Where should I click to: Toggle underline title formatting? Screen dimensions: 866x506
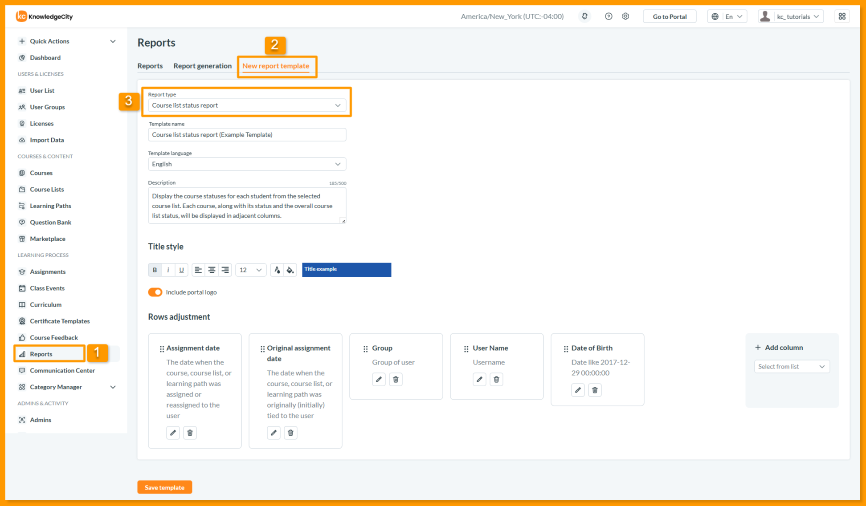click(181, 270)
